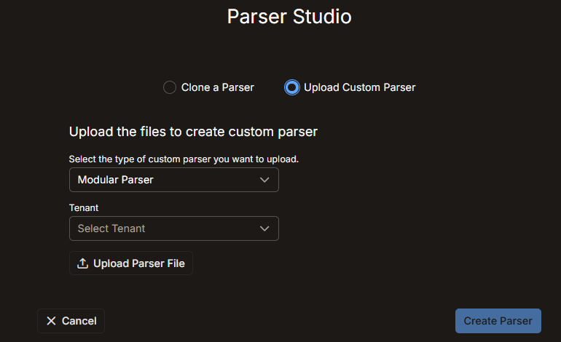Click the Upload Parser File button
The image size is (561, 342).
pyautogui.click(x=131, y=263)
